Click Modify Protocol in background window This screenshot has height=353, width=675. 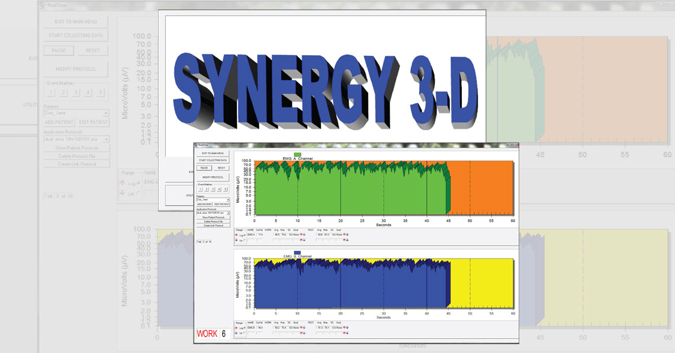click(x=76, y=69)
